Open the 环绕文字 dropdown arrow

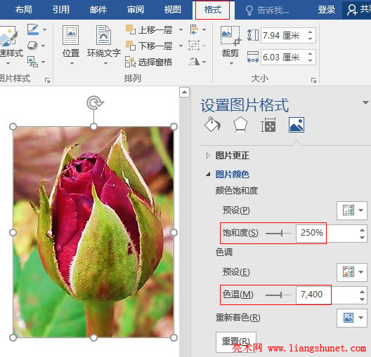[x=105, y=64]
